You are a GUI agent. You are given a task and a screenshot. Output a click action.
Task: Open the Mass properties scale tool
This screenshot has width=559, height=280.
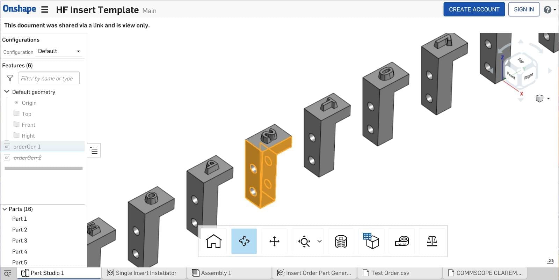click(x=432, y=241)
